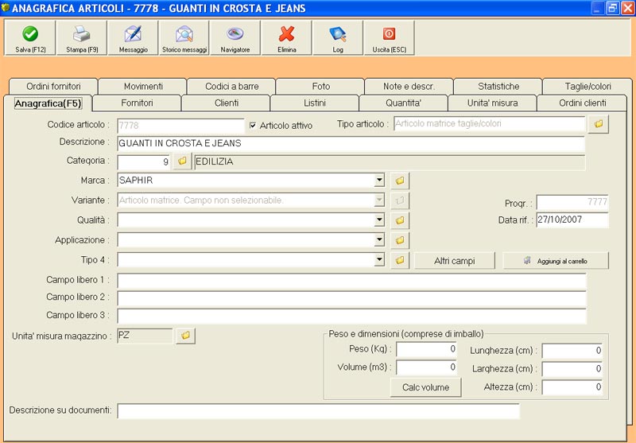Toggle the Articolo attivo checkbox
Image resolution: width=636 pixels, height=443 pixels.
(x=253, y=126)
